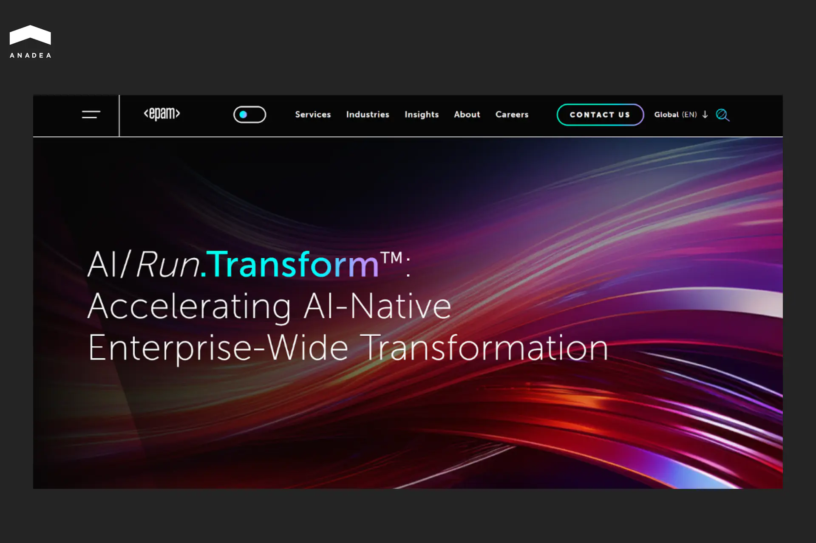The width and height of the screenshot is (816, 543).
Task: Expand the Services menu
Action: coord(313,115)
